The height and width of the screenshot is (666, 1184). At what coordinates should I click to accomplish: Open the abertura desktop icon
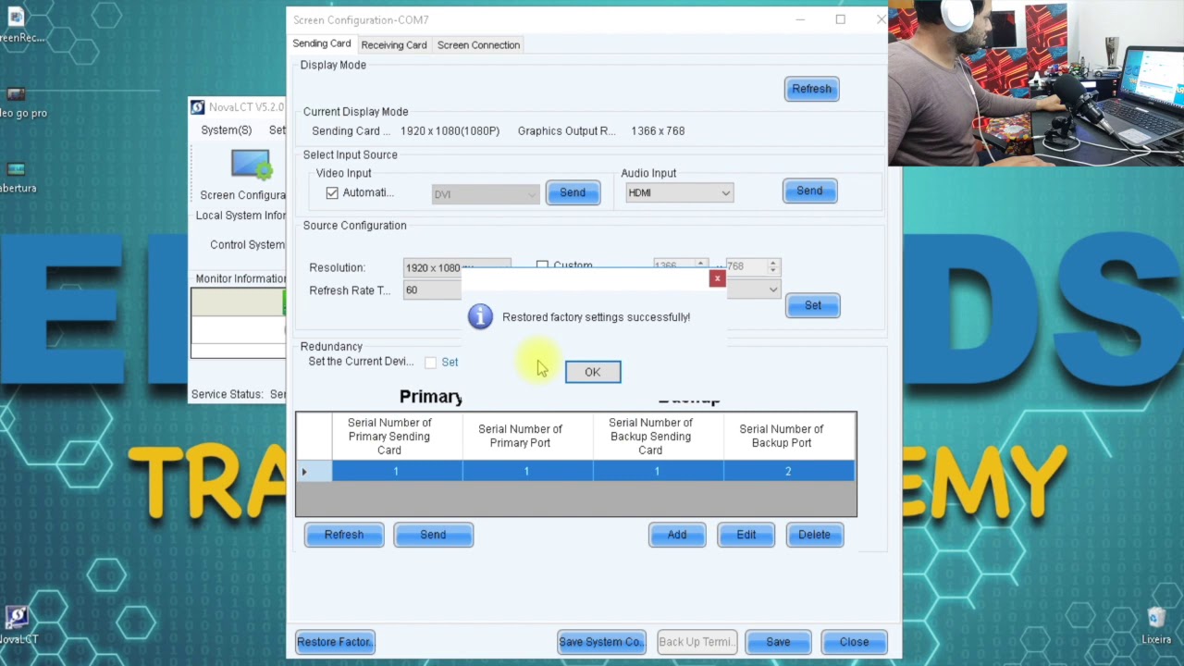16,177
